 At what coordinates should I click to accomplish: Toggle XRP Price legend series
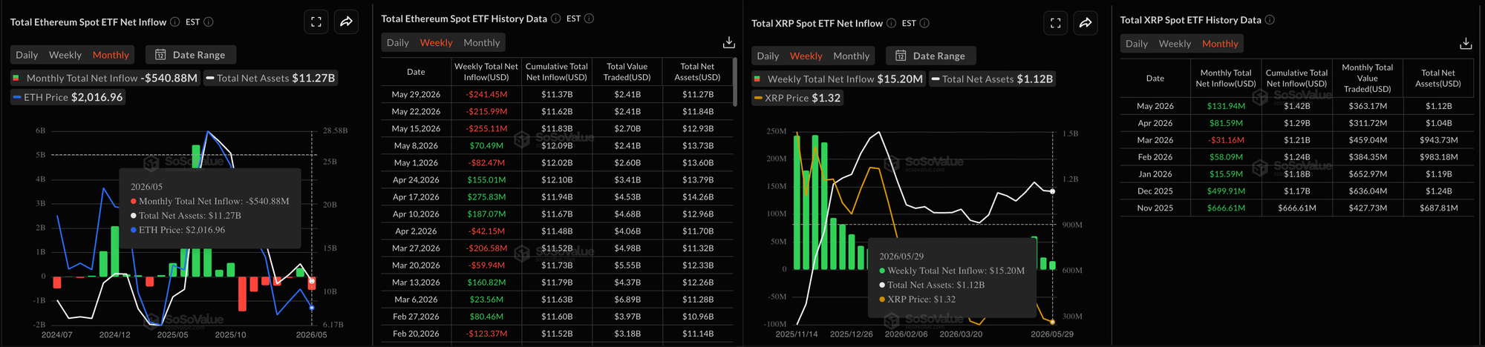(797, 98)
